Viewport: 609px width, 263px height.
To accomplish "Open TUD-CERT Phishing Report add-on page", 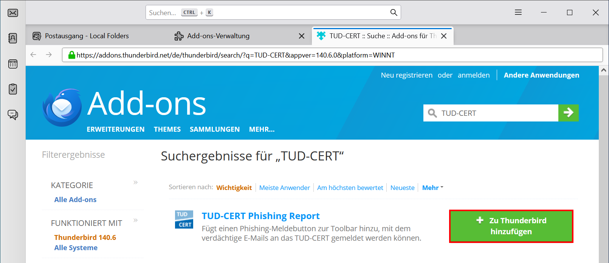I will (260, 216).
